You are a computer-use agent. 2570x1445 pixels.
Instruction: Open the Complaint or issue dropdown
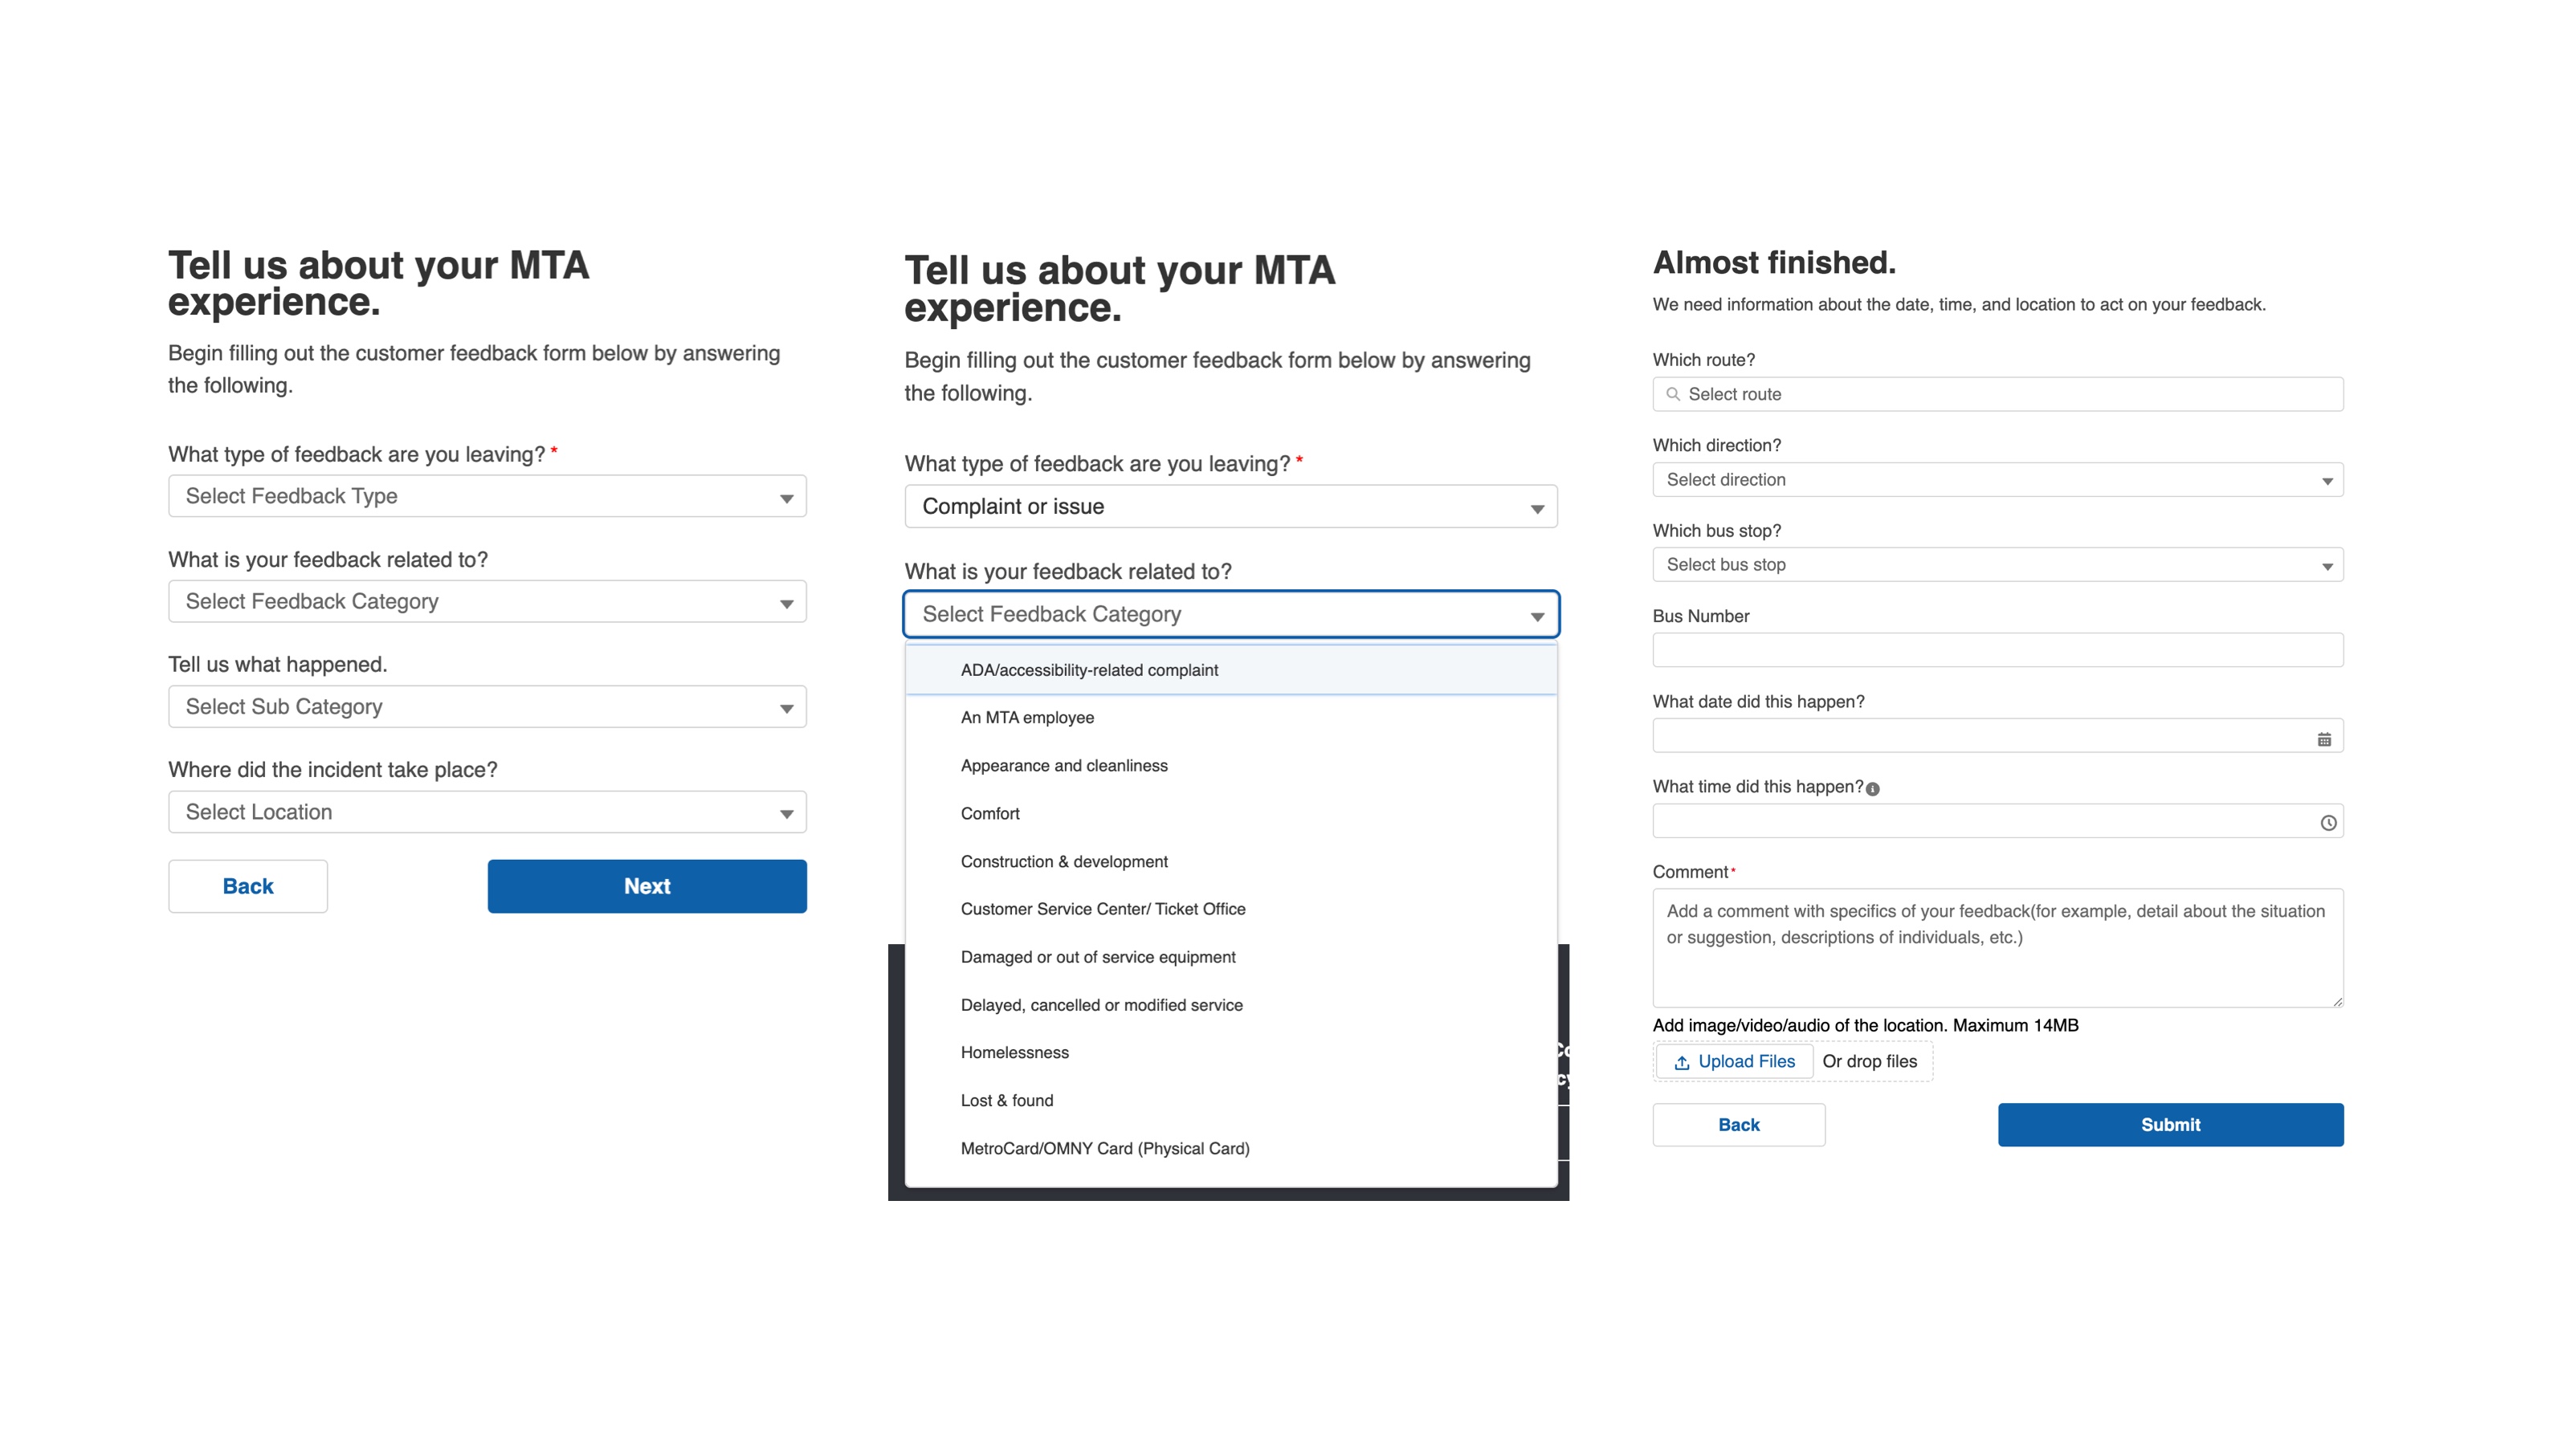click(x=1230, y=507)
